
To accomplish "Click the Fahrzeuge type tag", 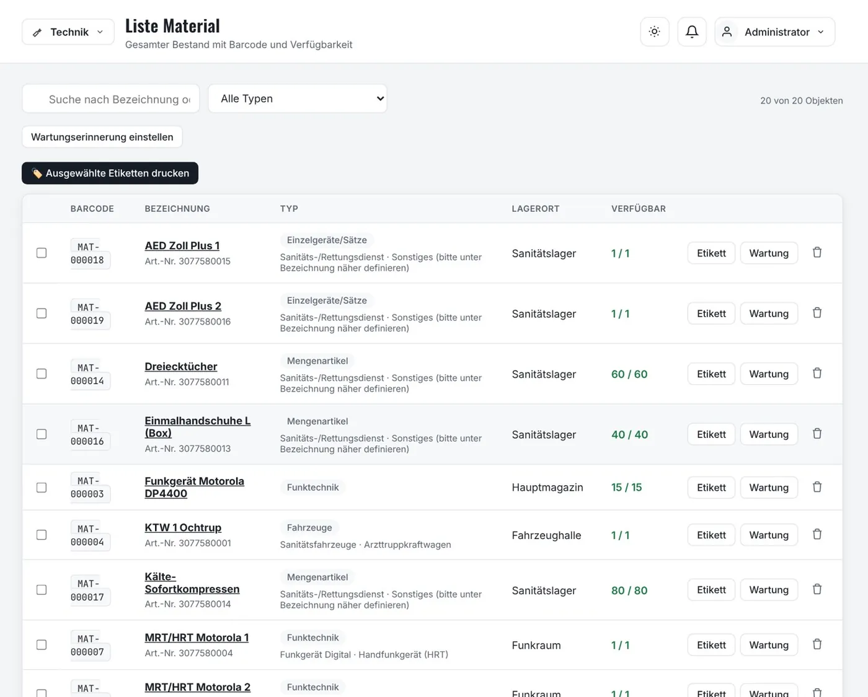I will pyautogui.click(x=309, y=528).
